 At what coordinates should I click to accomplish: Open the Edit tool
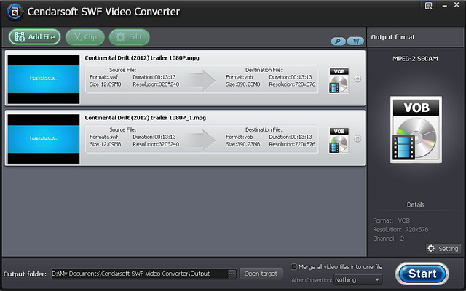pos(130,37)
